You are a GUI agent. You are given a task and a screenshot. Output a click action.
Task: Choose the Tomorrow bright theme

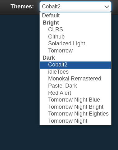click(x=75, y=51)
